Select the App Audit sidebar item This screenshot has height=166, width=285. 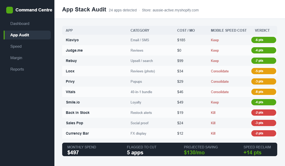point(27,35)
